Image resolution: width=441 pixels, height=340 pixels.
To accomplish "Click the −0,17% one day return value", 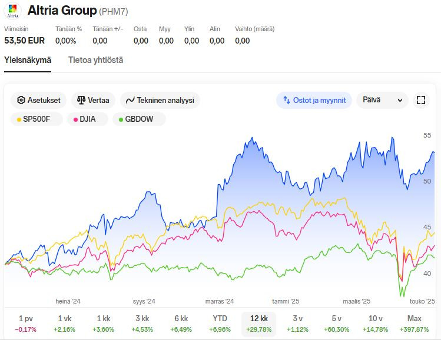I will tap(25, 329).
